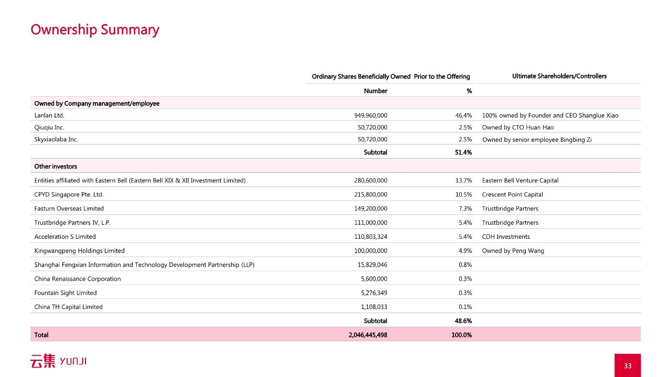The image size is (671, 377).
Task: Click 'Owned by Peng Wang'
Action: point(513,251)
